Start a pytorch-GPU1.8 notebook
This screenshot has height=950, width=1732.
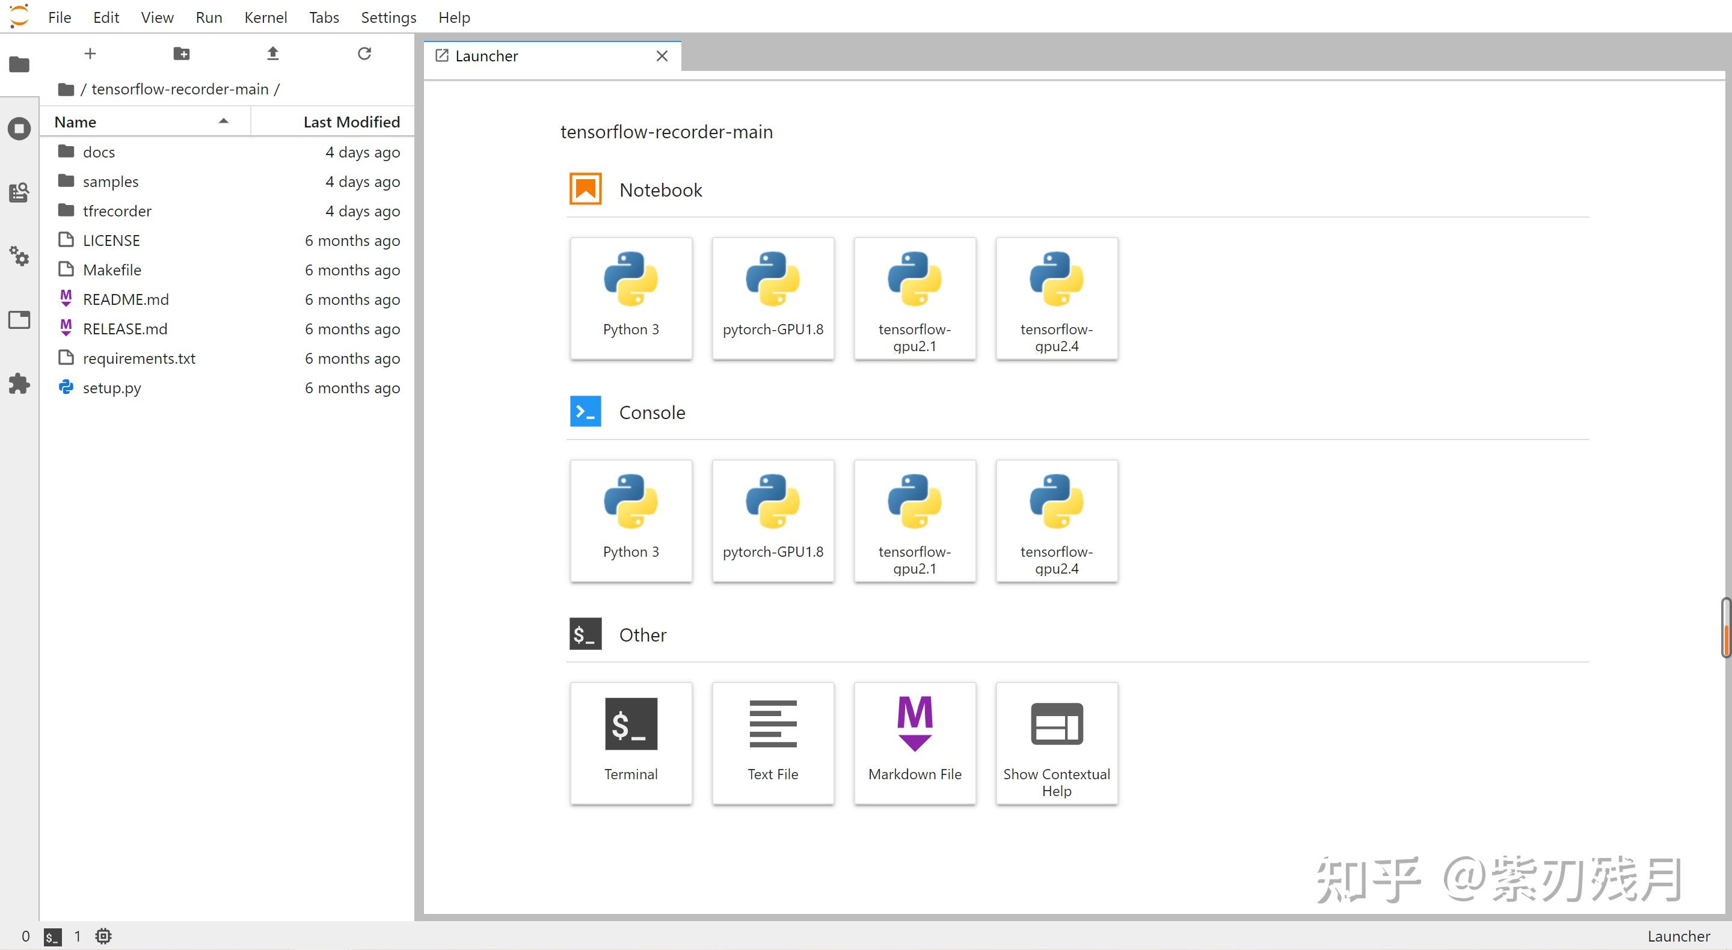coord(773,298)
